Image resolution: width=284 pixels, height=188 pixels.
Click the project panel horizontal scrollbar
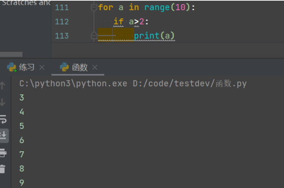11,54
